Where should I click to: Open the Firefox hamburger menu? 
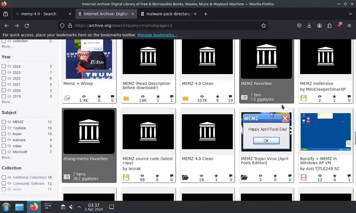pos(349,26)
